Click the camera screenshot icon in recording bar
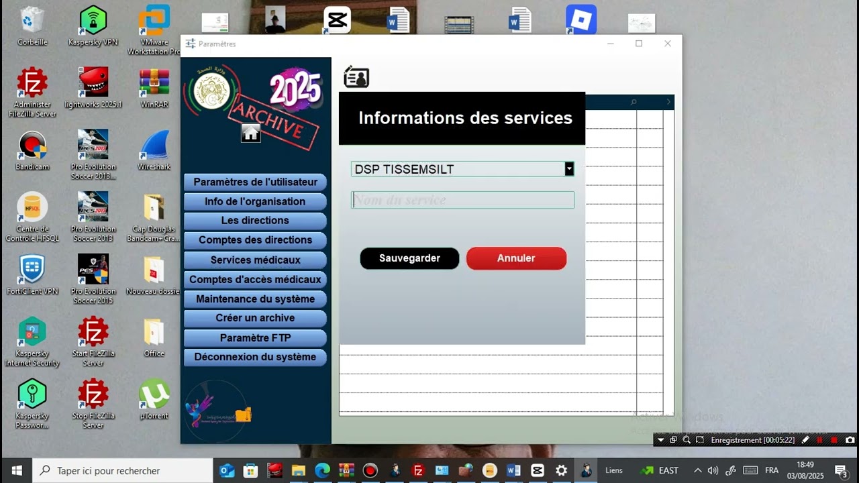Viewport: 859px width, 483px height. 850,440
